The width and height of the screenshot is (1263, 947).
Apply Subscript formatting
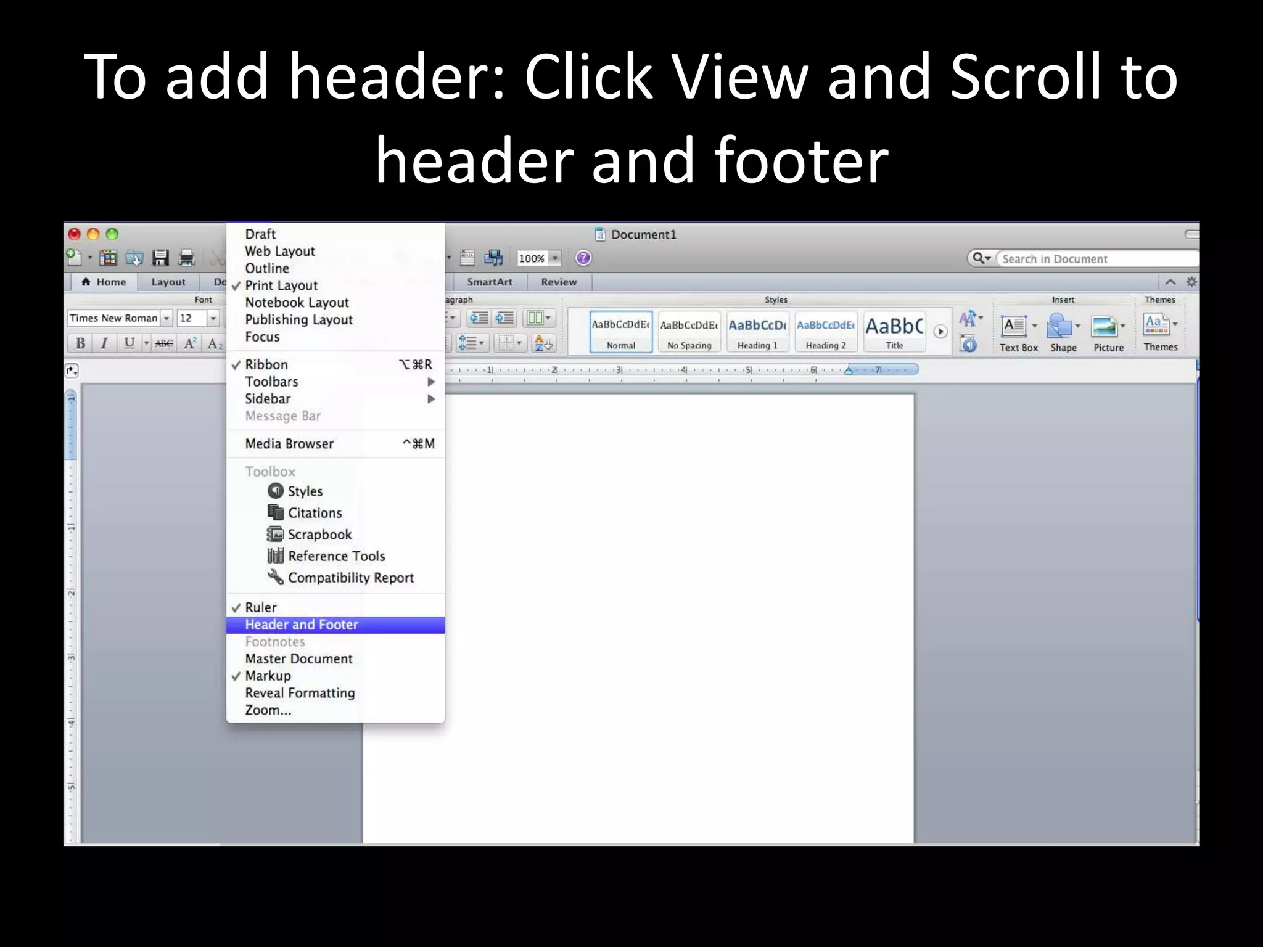(214, 343)
